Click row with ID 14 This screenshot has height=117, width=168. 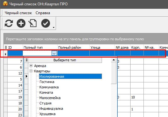tap(15, 85)
